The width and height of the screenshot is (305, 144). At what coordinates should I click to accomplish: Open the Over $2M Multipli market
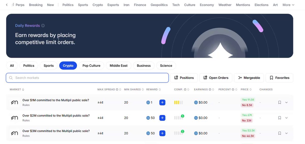click(56, 116)
